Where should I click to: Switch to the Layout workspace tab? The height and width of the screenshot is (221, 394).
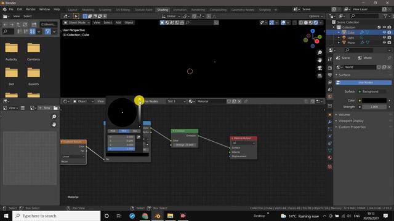pos(73,10)
